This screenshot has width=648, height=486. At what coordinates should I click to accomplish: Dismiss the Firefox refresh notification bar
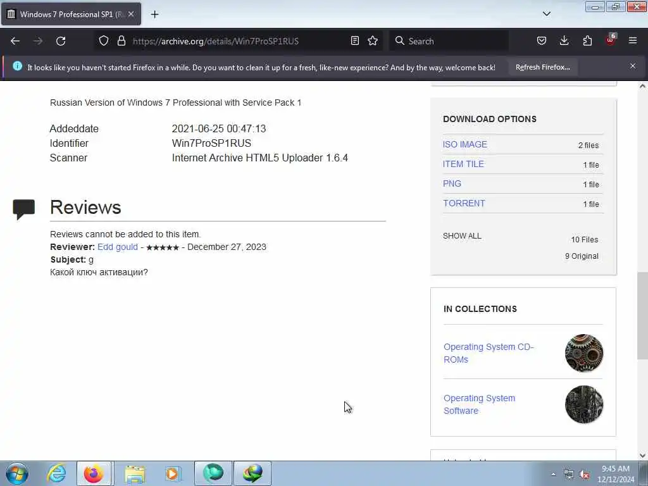click(x=633, y=66)
